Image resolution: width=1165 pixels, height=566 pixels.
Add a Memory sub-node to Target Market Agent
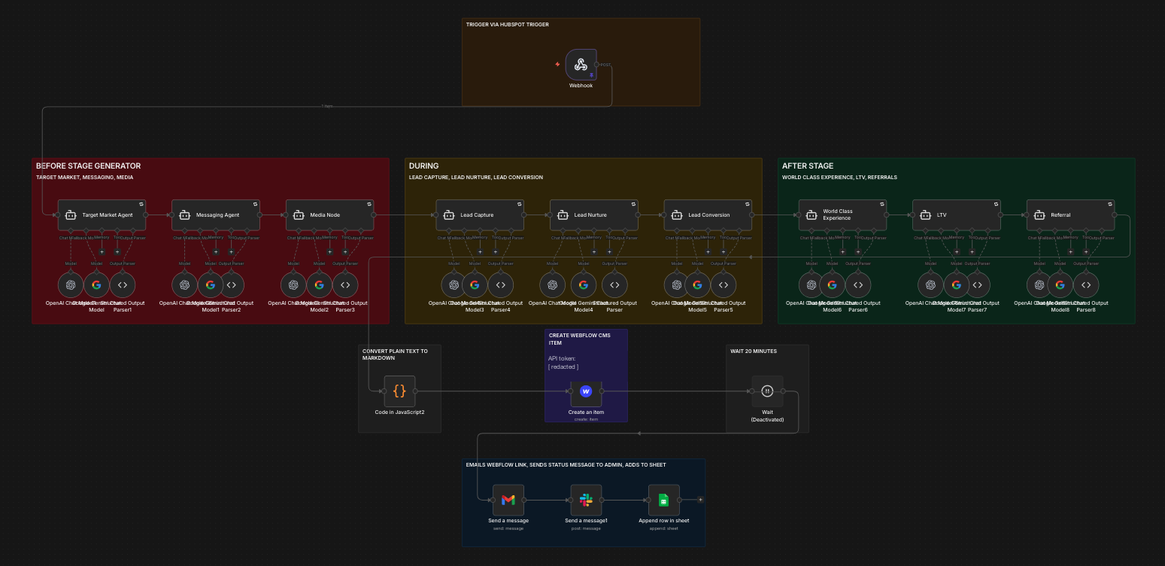tap(102, 252)
